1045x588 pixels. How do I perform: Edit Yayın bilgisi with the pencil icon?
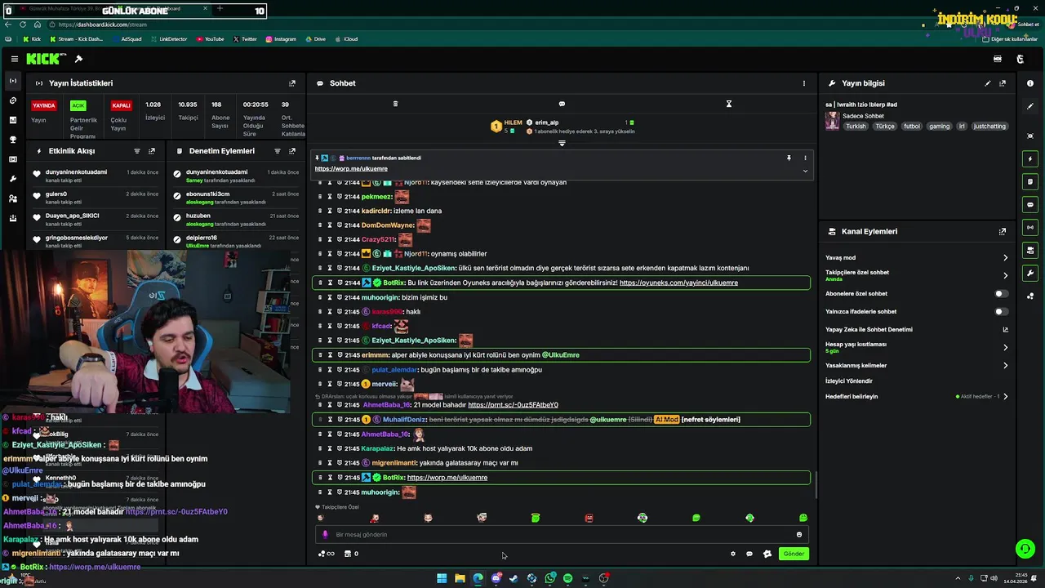[987, 83]
